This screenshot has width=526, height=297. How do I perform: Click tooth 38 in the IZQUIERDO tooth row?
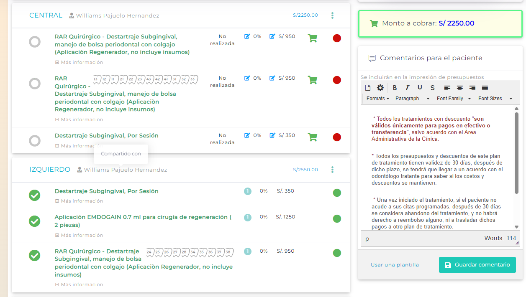point(229,252)
